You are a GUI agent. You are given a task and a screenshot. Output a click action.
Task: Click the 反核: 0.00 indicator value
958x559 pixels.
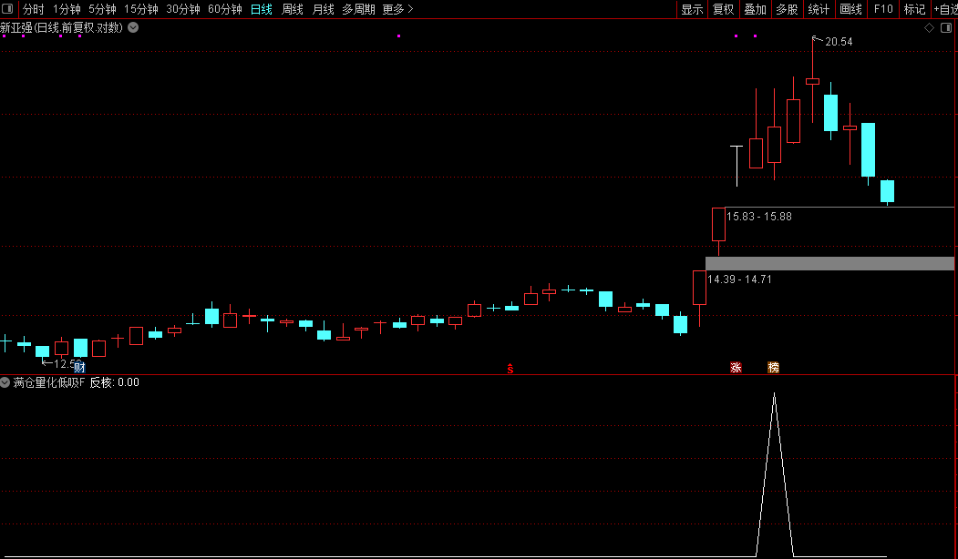pyautogui.click(x=114, y=382)
